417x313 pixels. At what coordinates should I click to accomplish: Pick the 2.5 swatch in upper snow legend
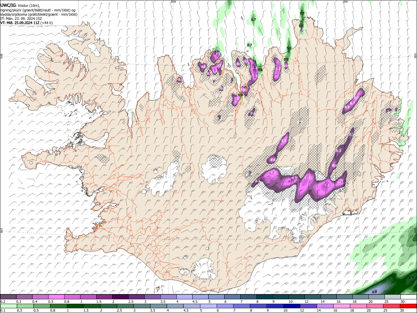pyautogui.click(x=136, y=297)
